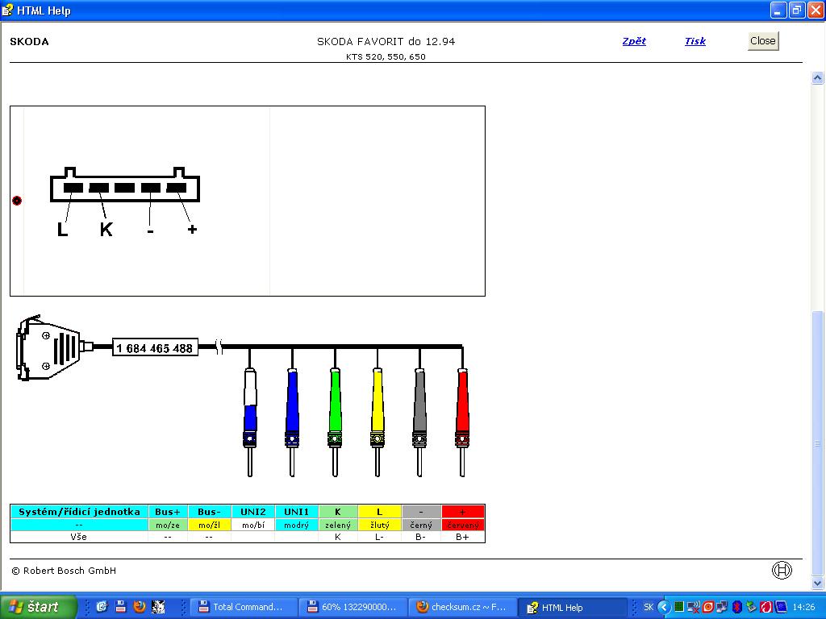Click the red plus column header cell
This screenshot has height=619, width=826.
tap(462, 512)
